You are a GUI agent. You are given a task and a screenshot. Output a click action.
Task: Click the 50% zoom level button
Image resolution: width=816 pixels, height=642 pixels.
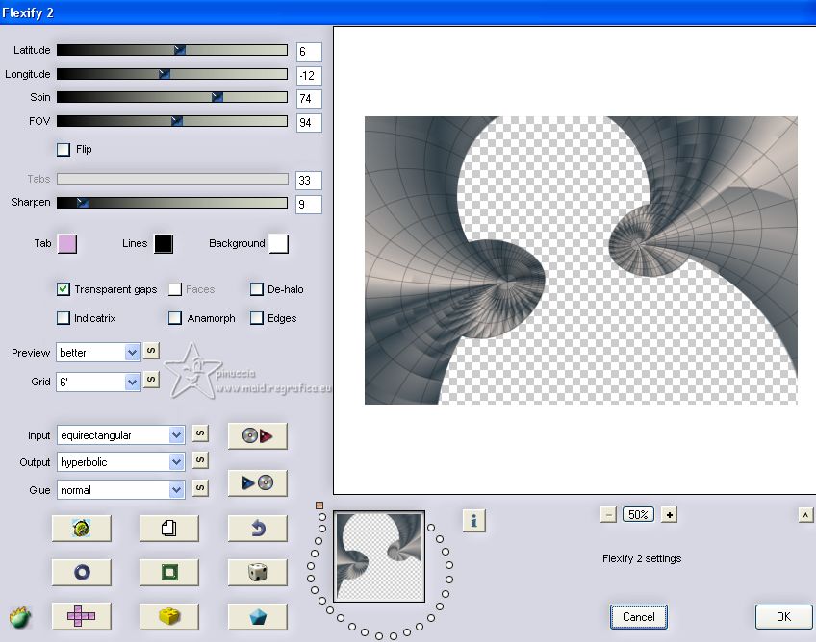[639, 514]
